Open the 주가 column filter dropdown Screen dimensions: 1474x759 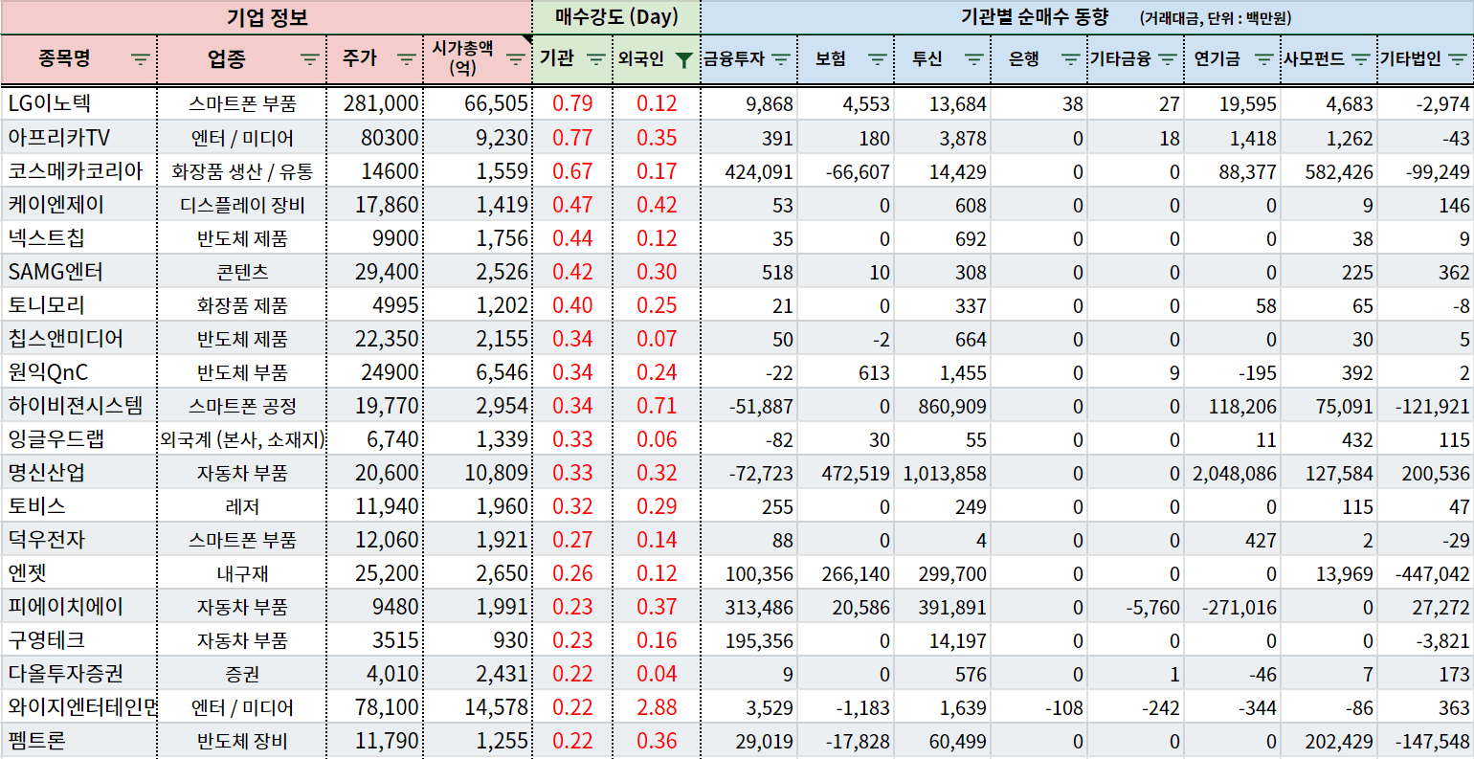click(406, 59)
